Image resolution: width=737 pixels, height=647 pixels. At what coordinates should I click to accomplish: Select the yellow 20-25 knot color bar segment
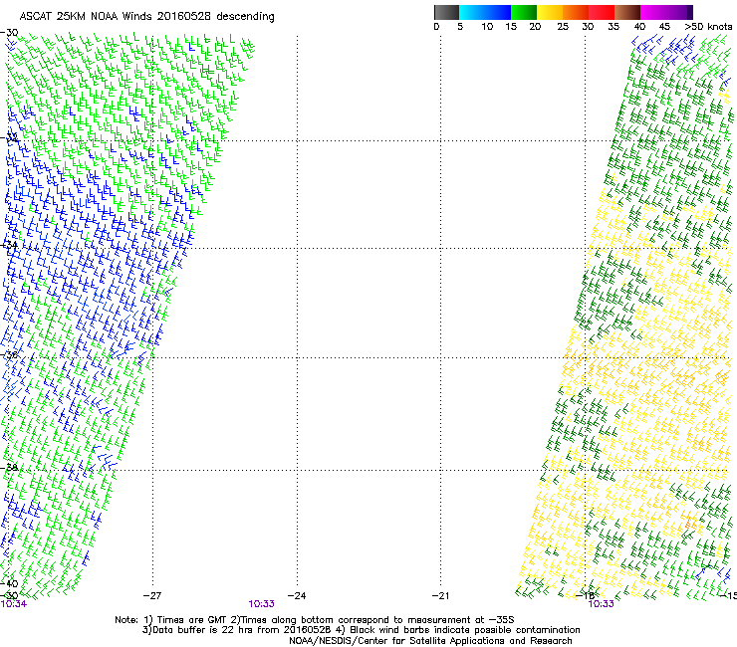tap(550, 12)
